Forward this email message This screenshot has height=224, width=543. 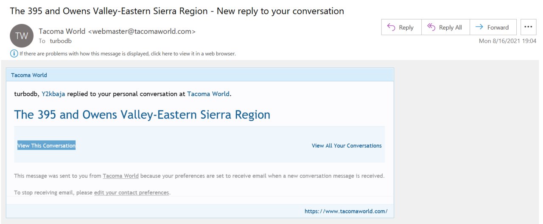(x=493, y=27)
